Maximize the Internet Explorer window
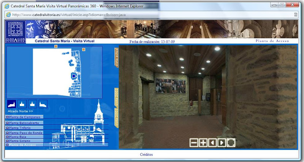The height and width of the screenshot is (162, 304). [282, 5]
